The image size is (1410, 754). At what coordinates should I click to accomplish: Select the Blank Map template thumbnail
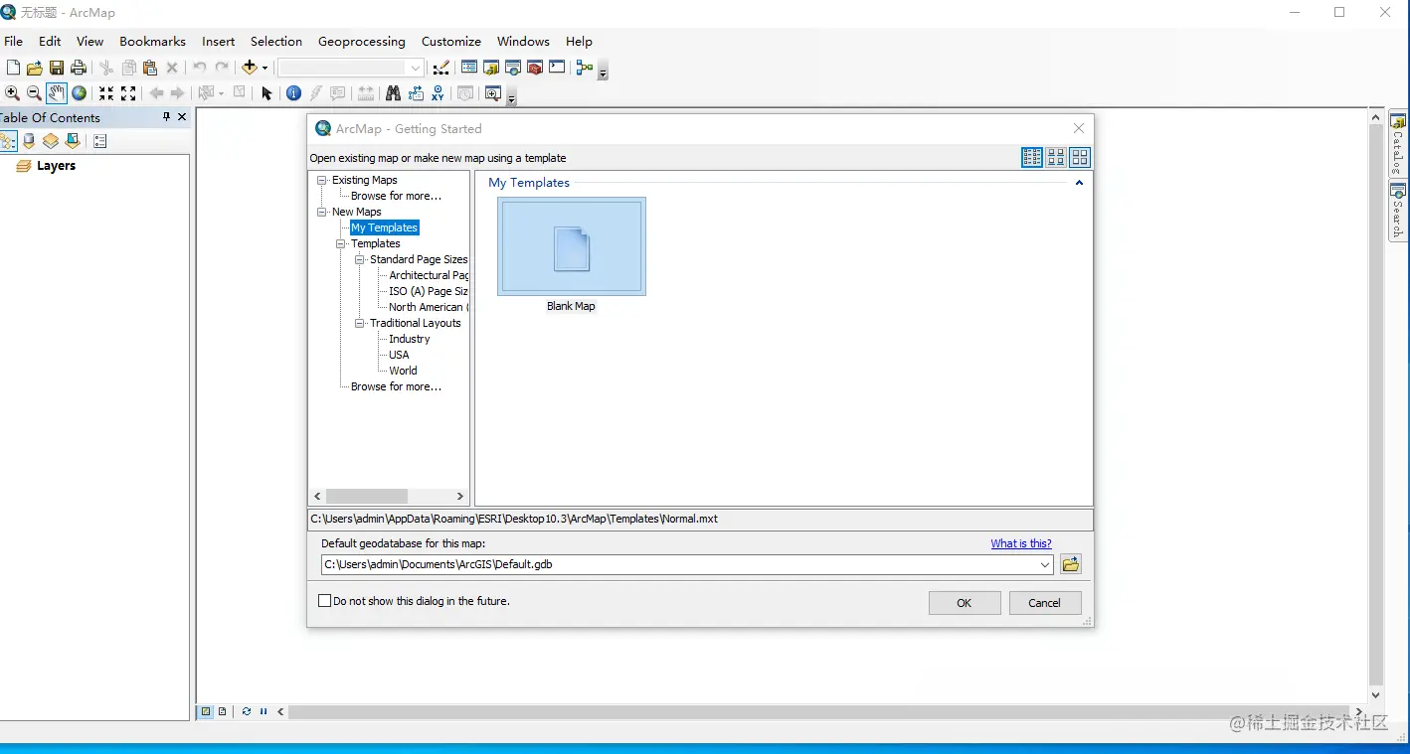coord(572,246)
